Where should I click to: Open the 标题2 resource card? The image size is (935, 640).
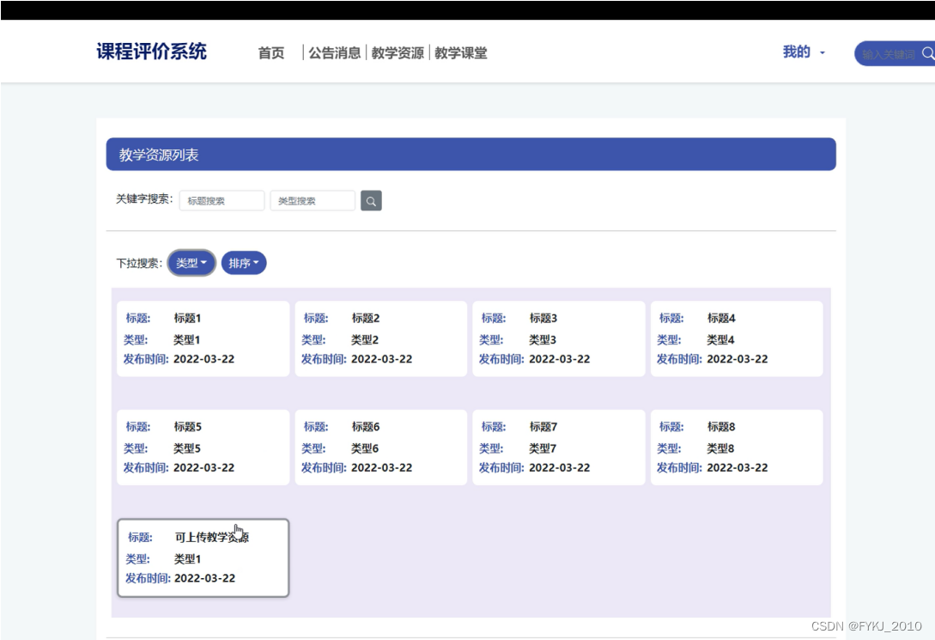click(381, 338)
